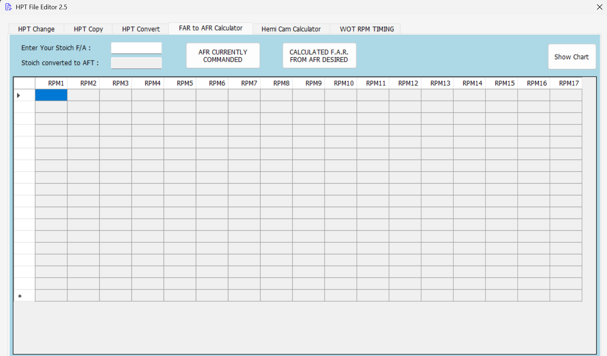Open the WOT RPM TIMING tab
Image resolution: width=607 pixels, height=356 pixels.
[367, 29]
